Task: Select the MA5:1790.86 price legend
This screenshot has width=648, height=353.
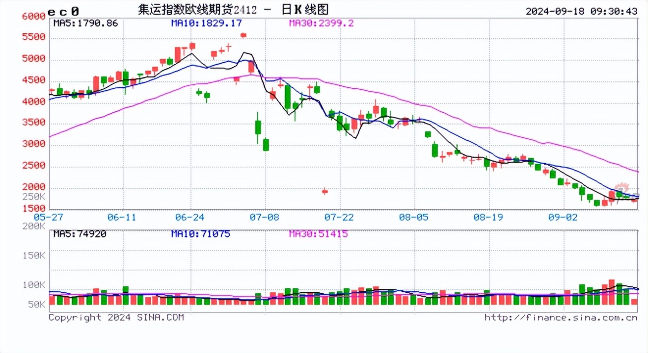Action: coord(85,23)
